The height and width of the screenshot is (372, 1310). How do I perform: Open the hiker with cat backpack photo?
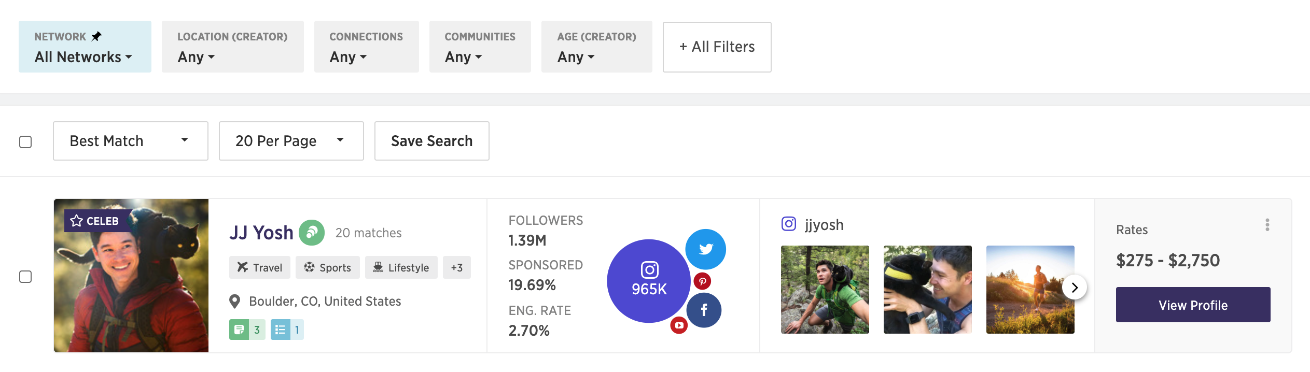coord(825,290)
